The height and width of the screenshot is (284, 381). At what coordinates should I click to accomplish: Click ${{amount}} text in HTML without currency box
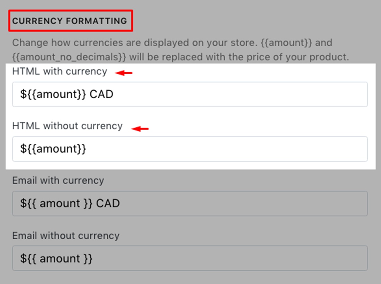click(x=53, y=149)
